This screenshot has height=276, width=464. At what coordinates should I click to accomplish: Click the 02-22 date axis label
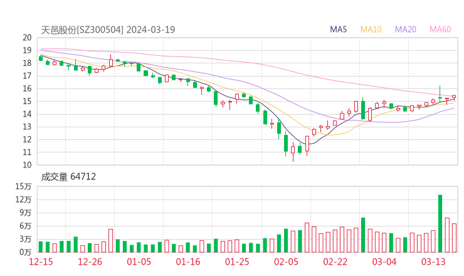tap(335, 262)
